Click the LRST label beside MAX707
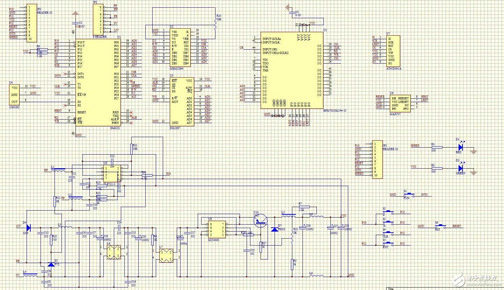The height and width of the screenshot is (290, 504). coord(424,100)
